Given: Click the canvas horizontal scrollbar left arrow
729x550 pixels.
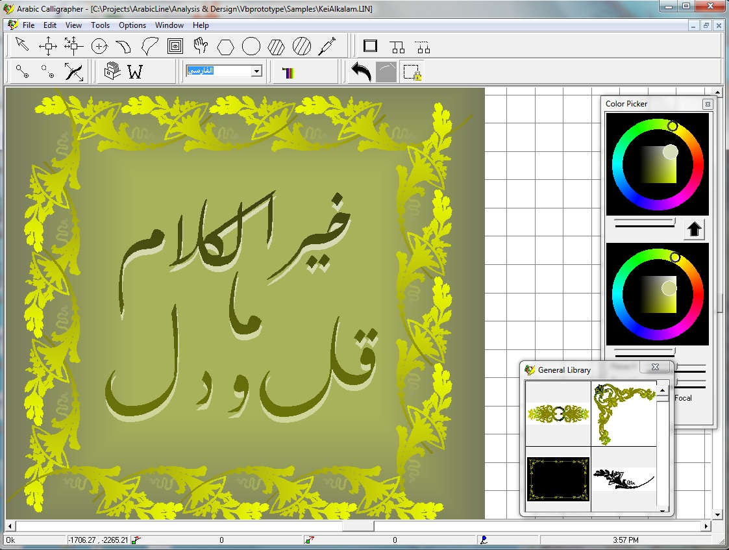Looking at the screenshot, I should (x=10, y=526).
